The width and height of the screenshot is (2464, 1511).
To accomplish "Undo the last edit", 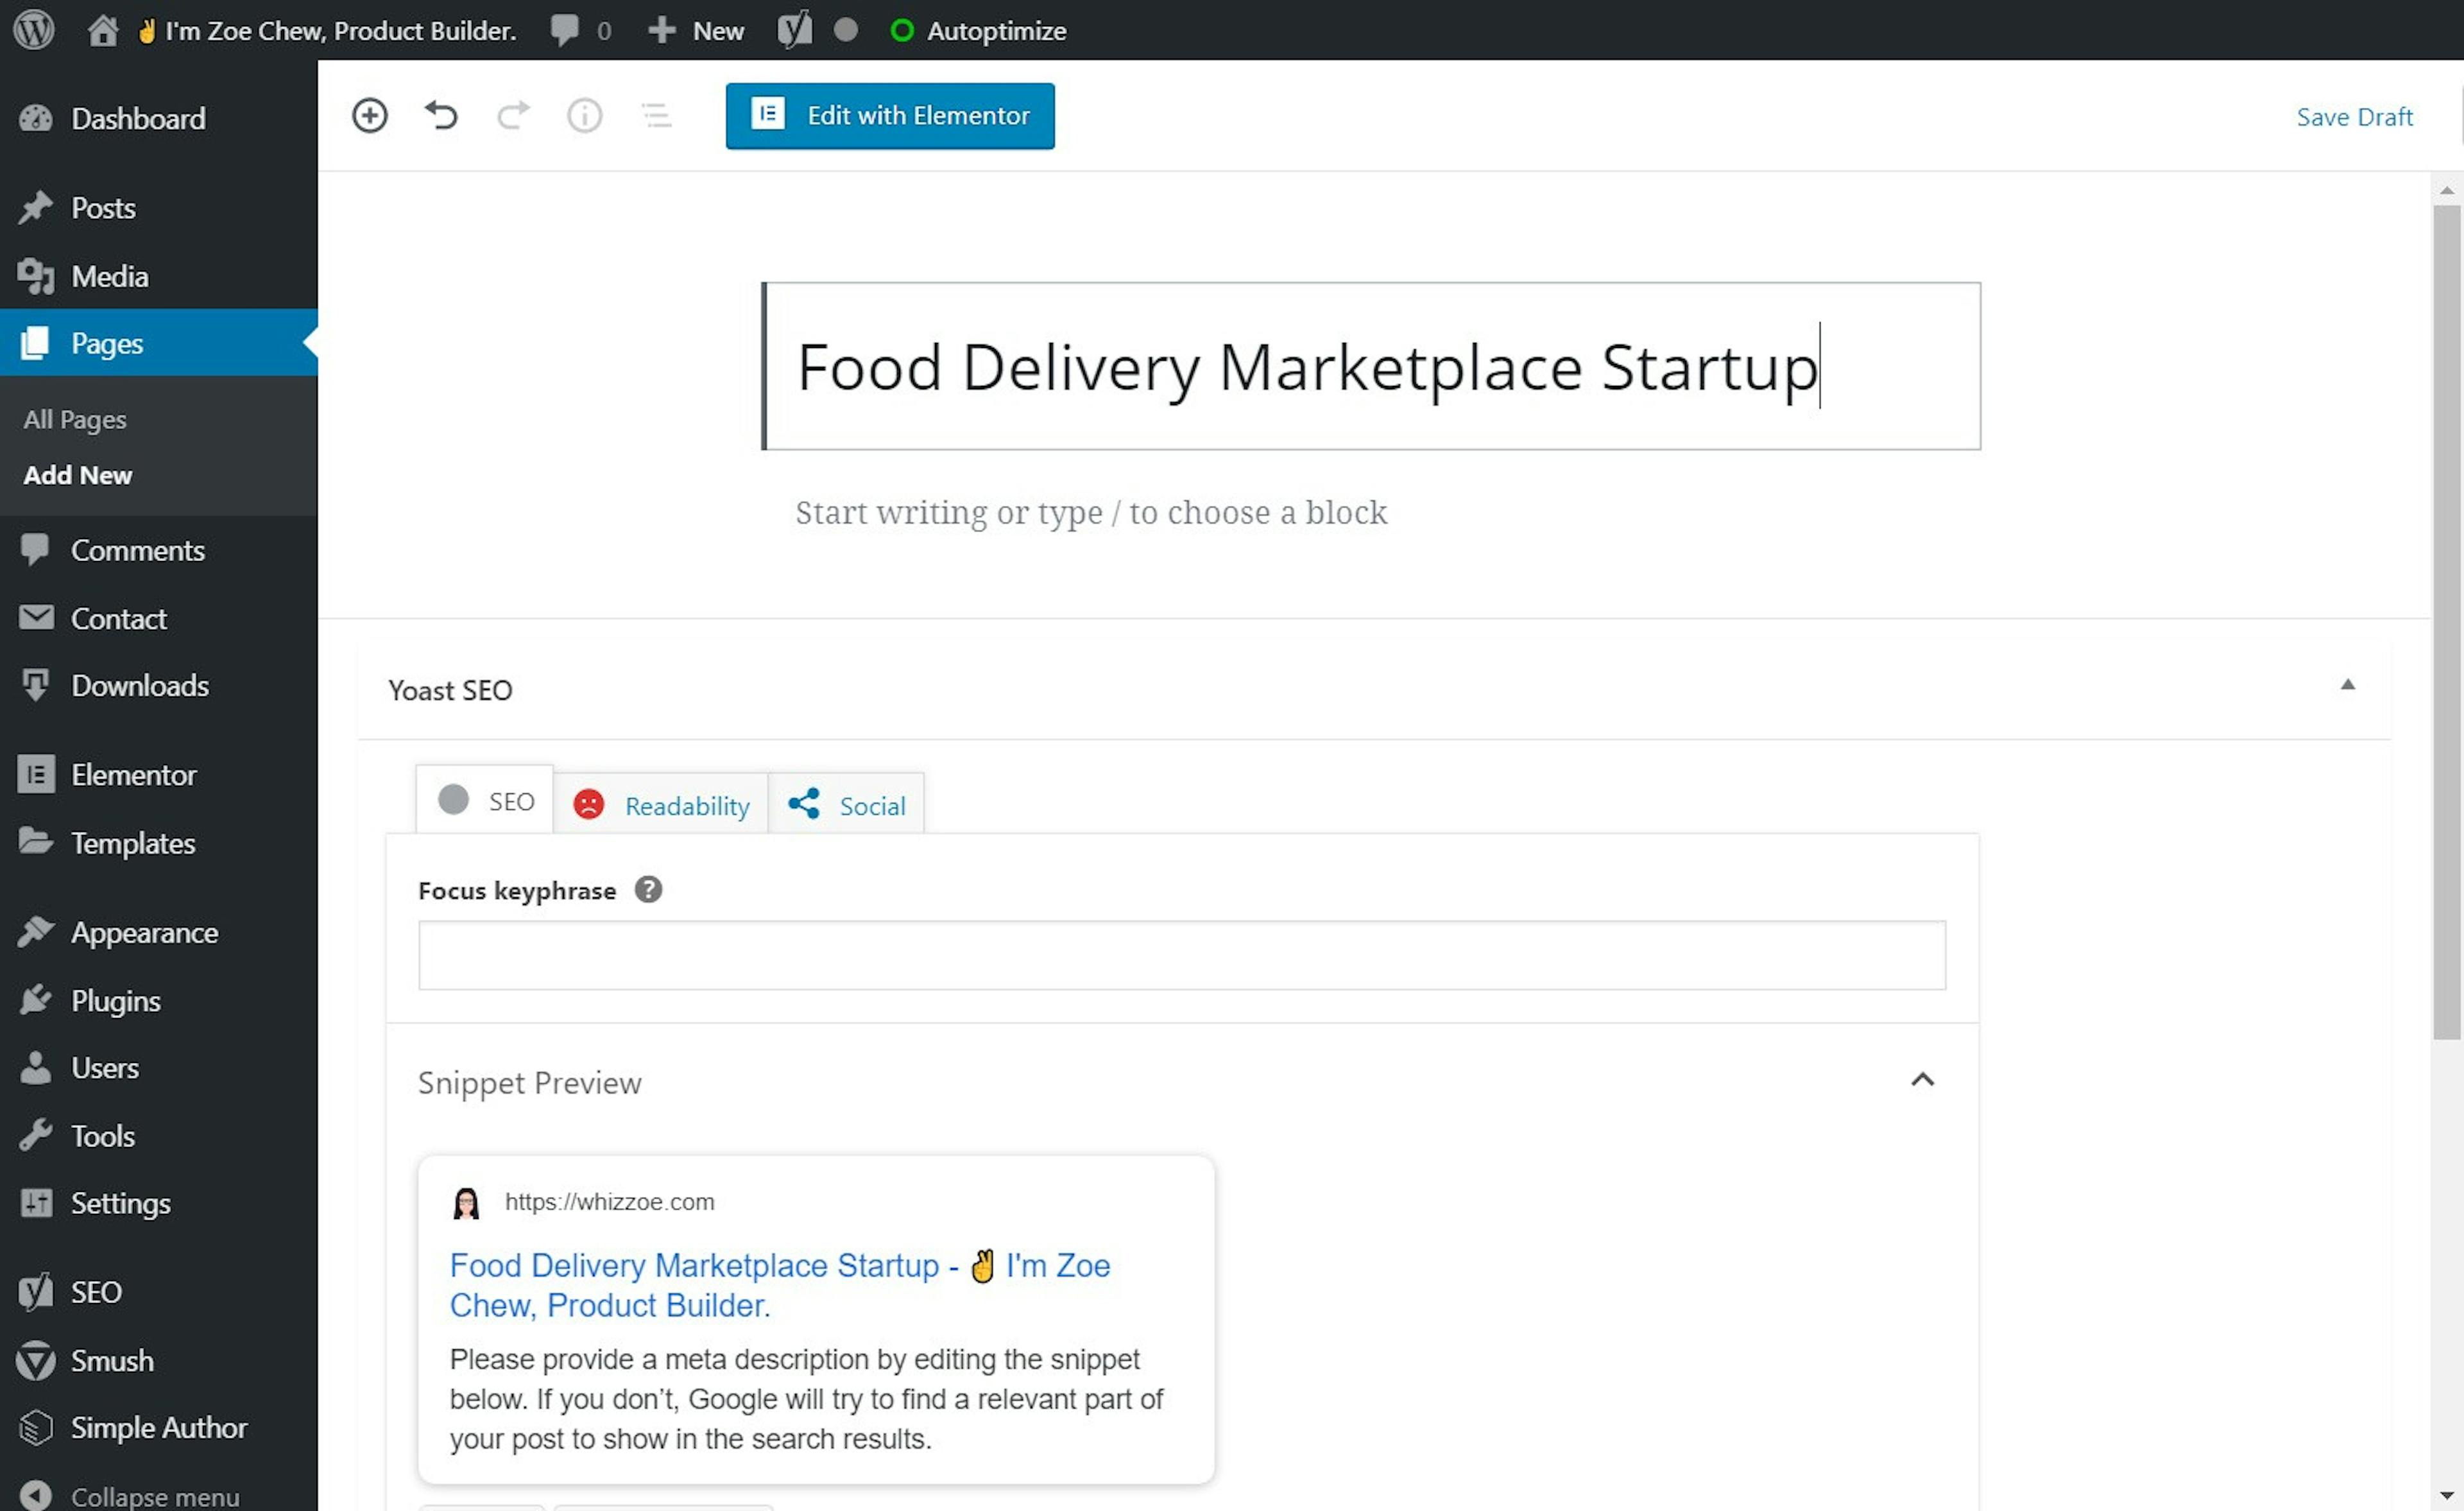I will [x=441, y=115].
